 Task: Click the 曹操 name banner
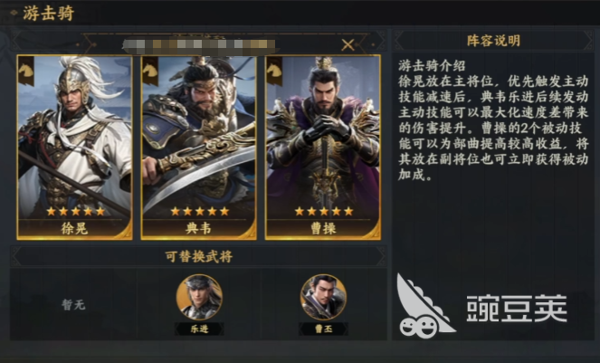(322, 229)
